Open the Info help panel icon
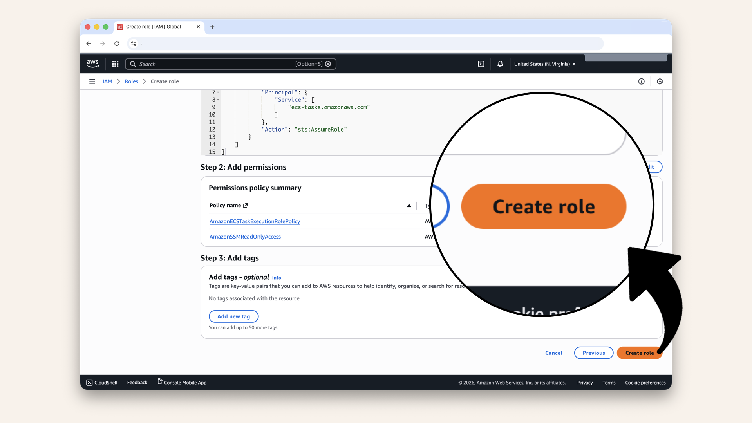This screenshot has height=423, width=752. tap(642, 81)
